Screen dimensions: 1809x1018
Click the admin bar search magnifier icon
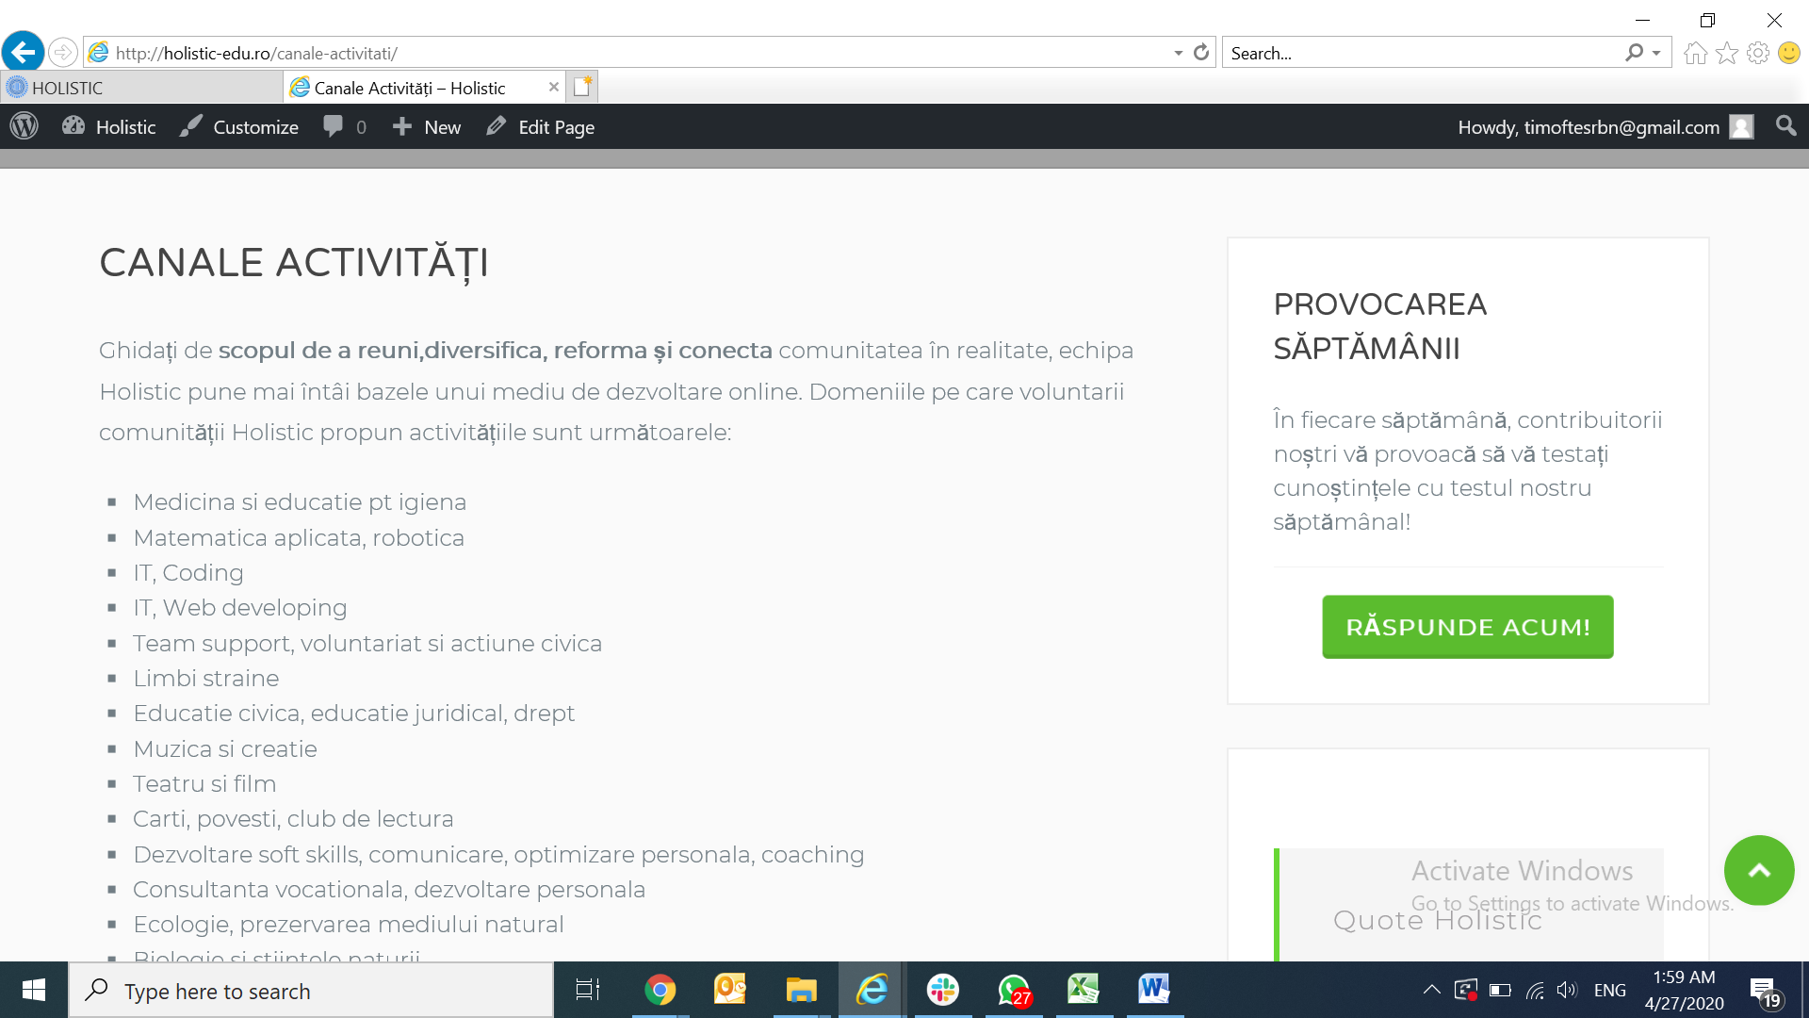click(x=1785, y=126)
